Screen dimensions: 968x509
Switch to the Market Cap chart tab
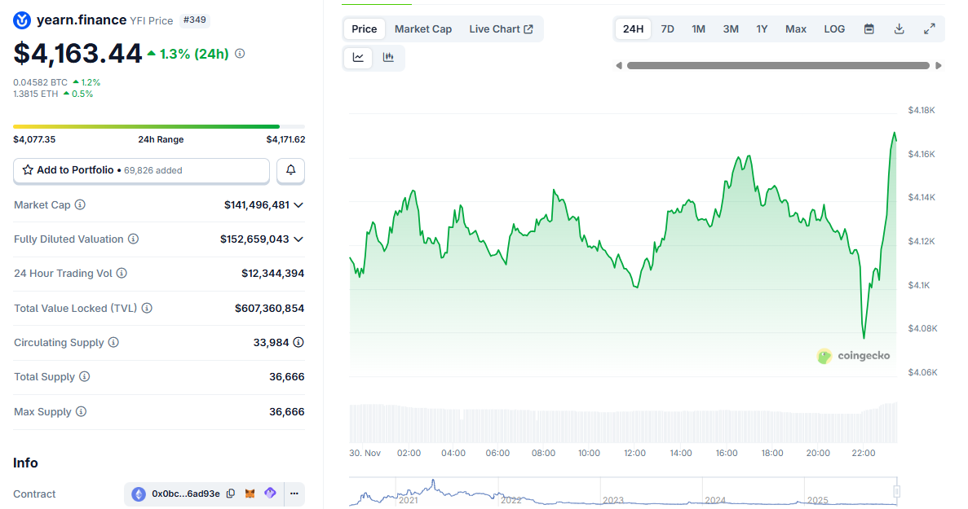click(423, 29)
